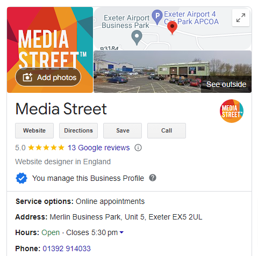Open the large Media Street cover photo

(50, 50)
